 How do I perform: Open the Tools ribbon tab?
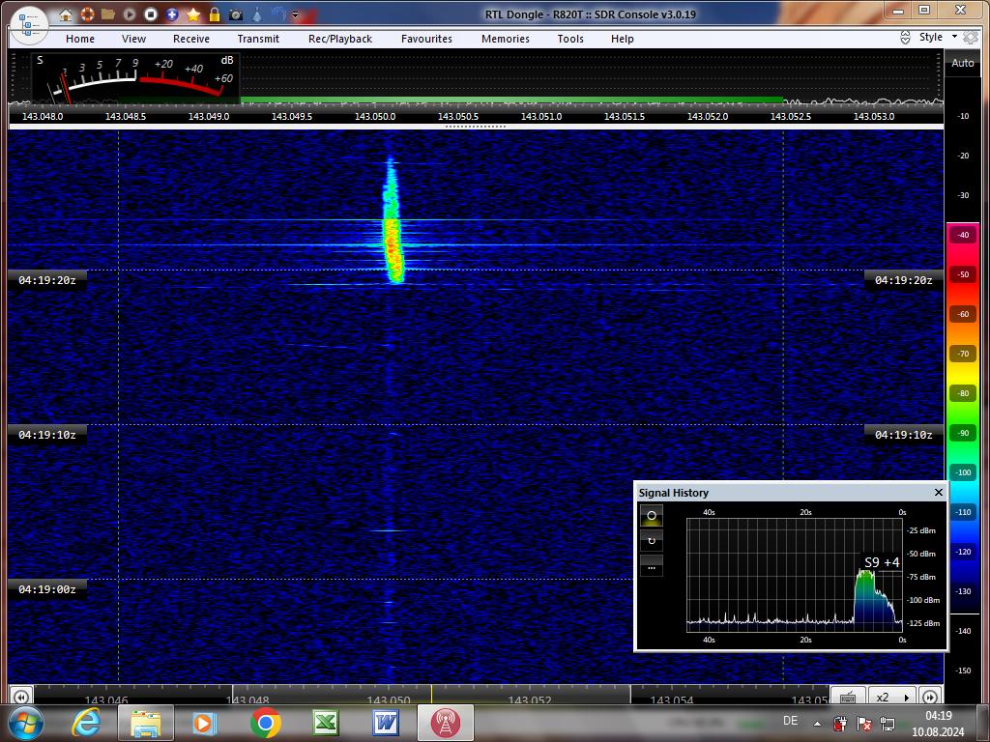pyautogui.click(x=570, y=39)
